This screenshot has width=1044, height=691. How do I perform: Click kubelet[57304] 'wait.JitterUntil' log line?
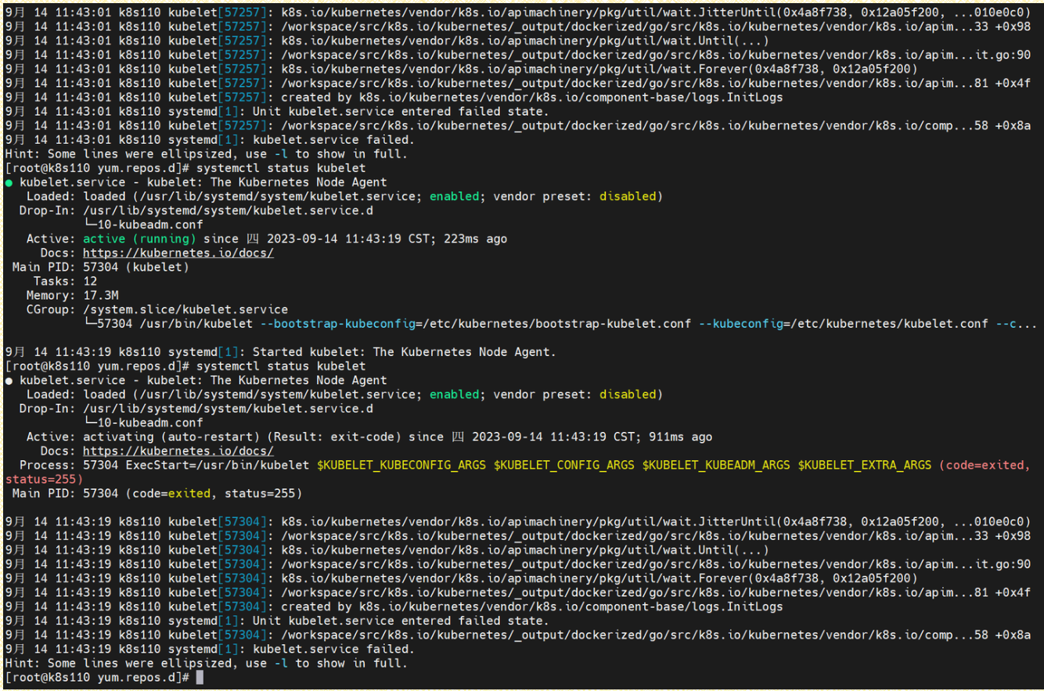point(517,522)
